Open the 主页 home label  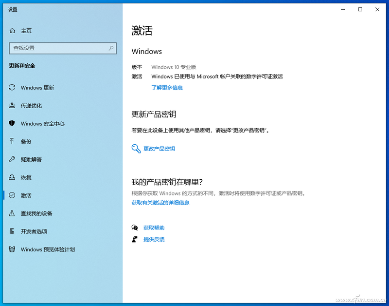tap(26, 31)
